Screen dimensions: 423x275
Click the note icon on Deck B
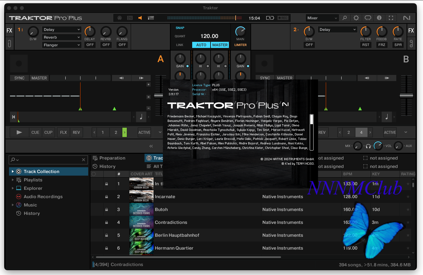tap(387, 117)
